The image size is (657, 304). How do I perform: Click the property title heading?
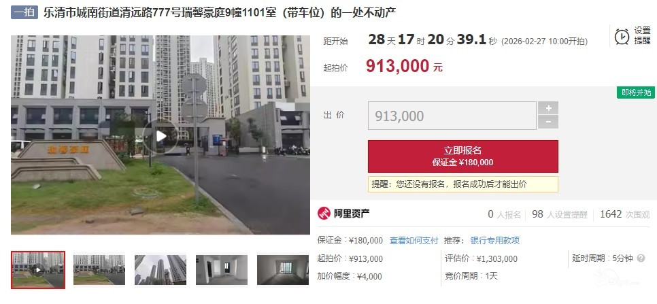pyautogui.click(x=220, y=12)
